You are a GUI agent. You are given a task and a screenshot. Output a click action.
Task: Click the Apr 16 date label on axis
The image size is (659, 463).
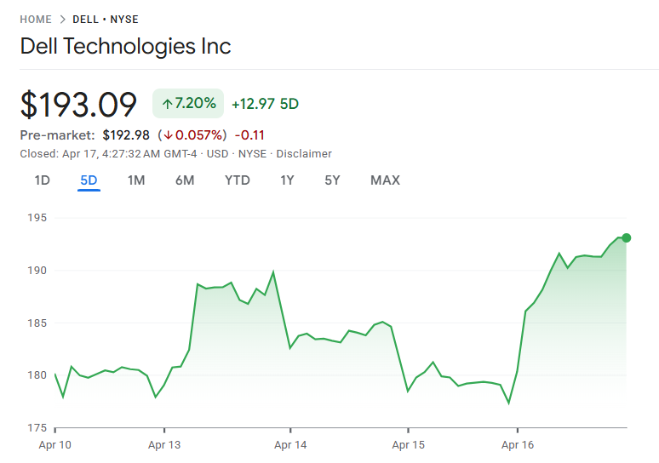pyautogui.click(x=518, y=444)
